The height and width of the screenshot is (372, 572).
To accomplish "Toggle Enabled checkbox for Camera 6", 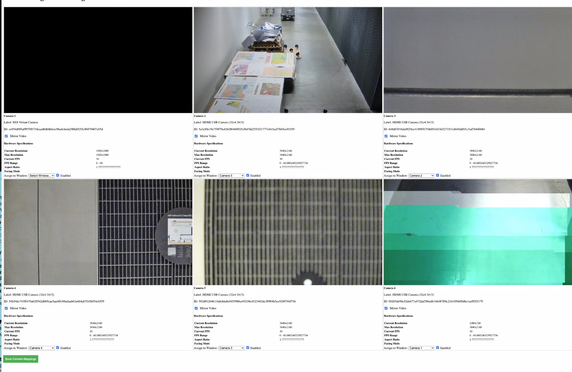I will point(437,348).
